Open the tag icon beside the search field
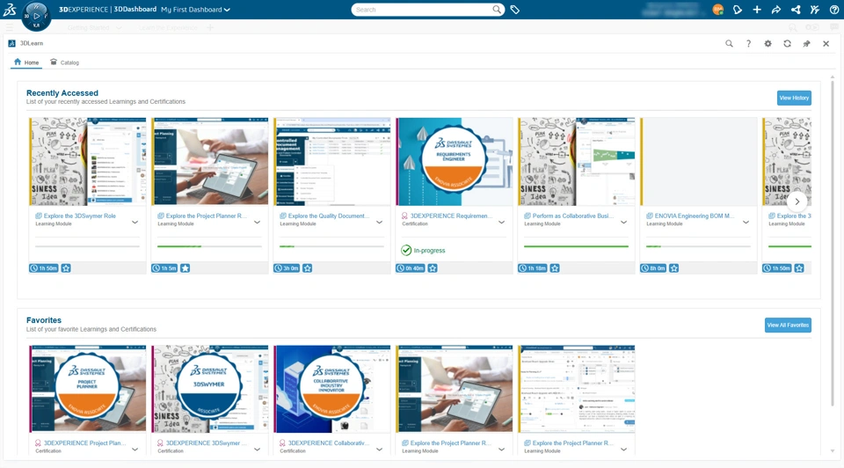This screenshot has height=468, width=844. click(514, 10)
